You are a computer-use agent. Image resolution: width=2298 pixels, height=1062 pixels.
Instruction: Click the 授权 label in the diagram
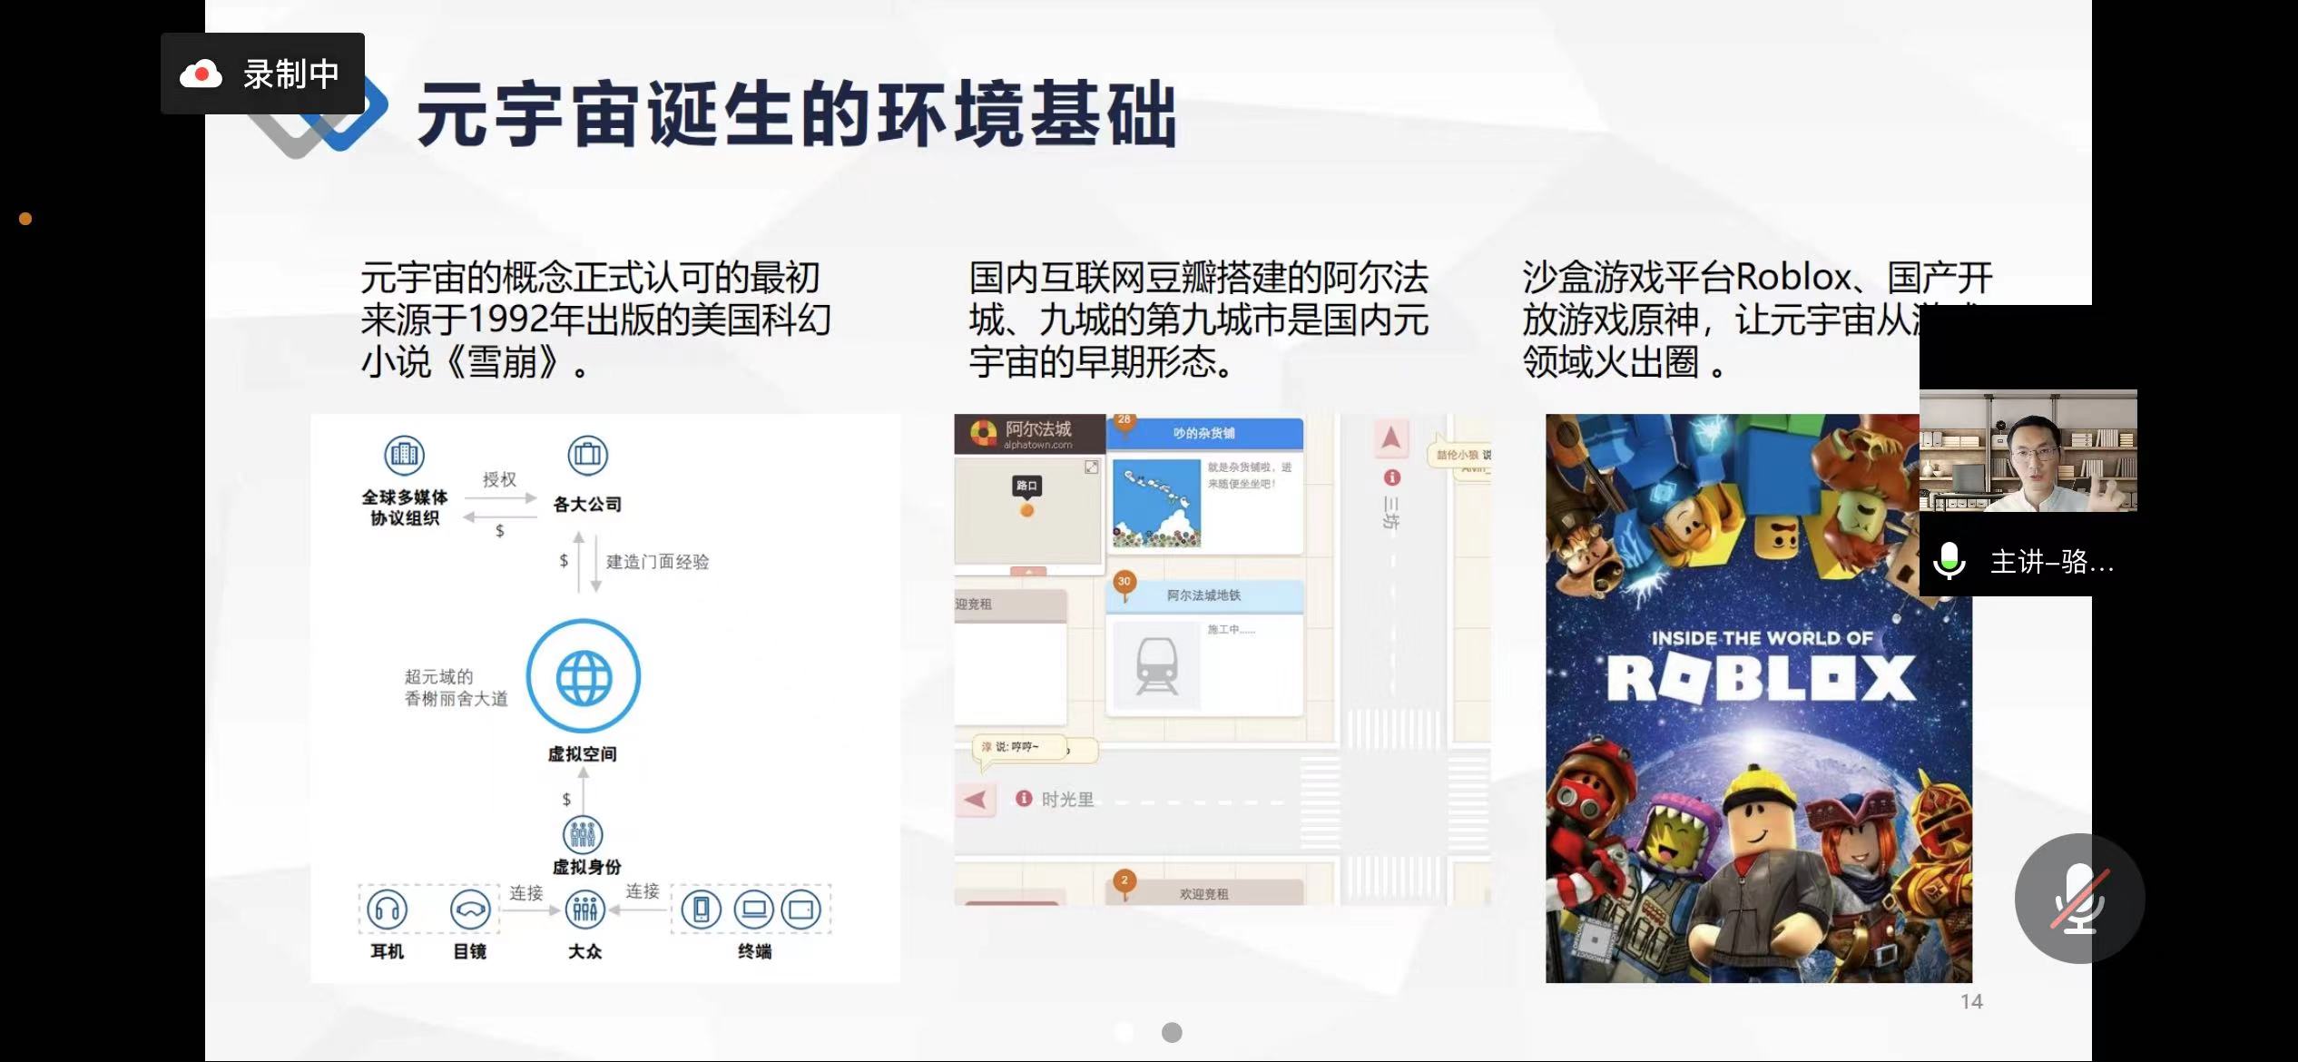(499, 478)
